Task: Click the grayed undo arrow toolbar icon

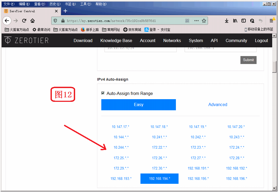Action: point(261,21)
